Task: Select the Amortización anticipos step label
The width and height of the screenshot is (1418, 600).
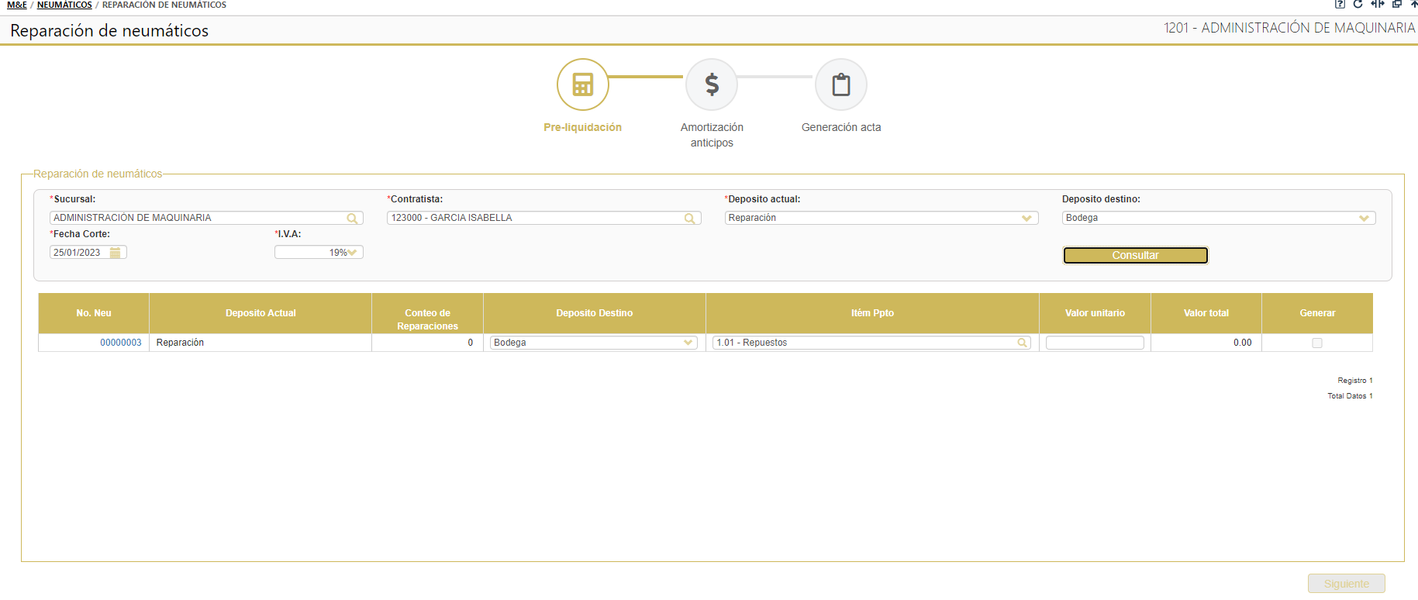Action: [x=712, y=135]
